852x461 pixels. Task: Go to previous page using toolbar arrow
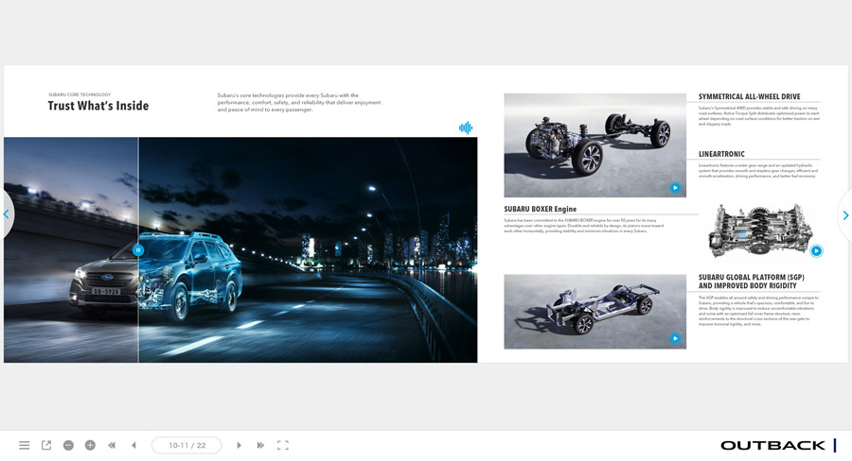pos(133,445)
